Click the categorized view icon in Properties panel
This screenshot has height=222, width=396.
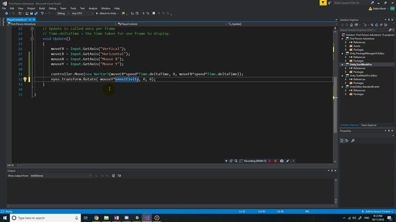pos(342,141)
